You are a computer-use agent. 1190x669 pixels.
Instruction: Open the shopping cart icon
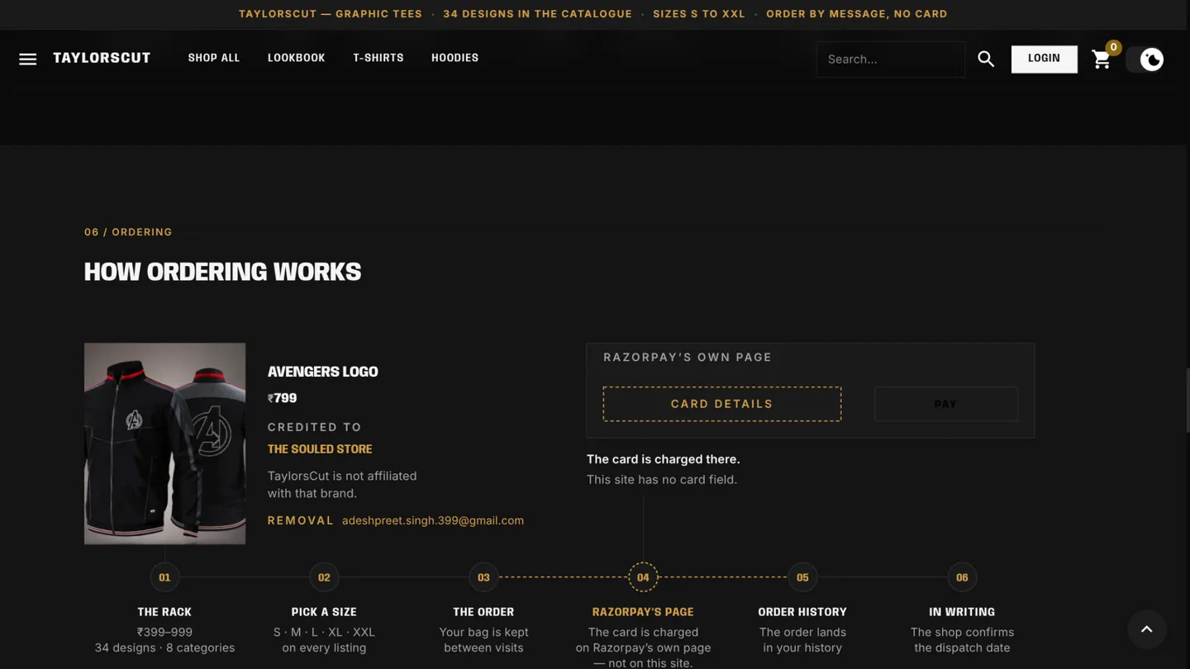coord(1102,59)
